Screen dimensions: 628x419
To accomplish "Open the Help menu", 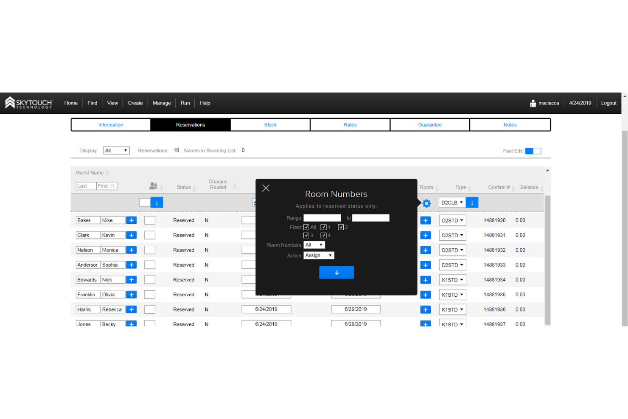I will [x=205, y=103].
